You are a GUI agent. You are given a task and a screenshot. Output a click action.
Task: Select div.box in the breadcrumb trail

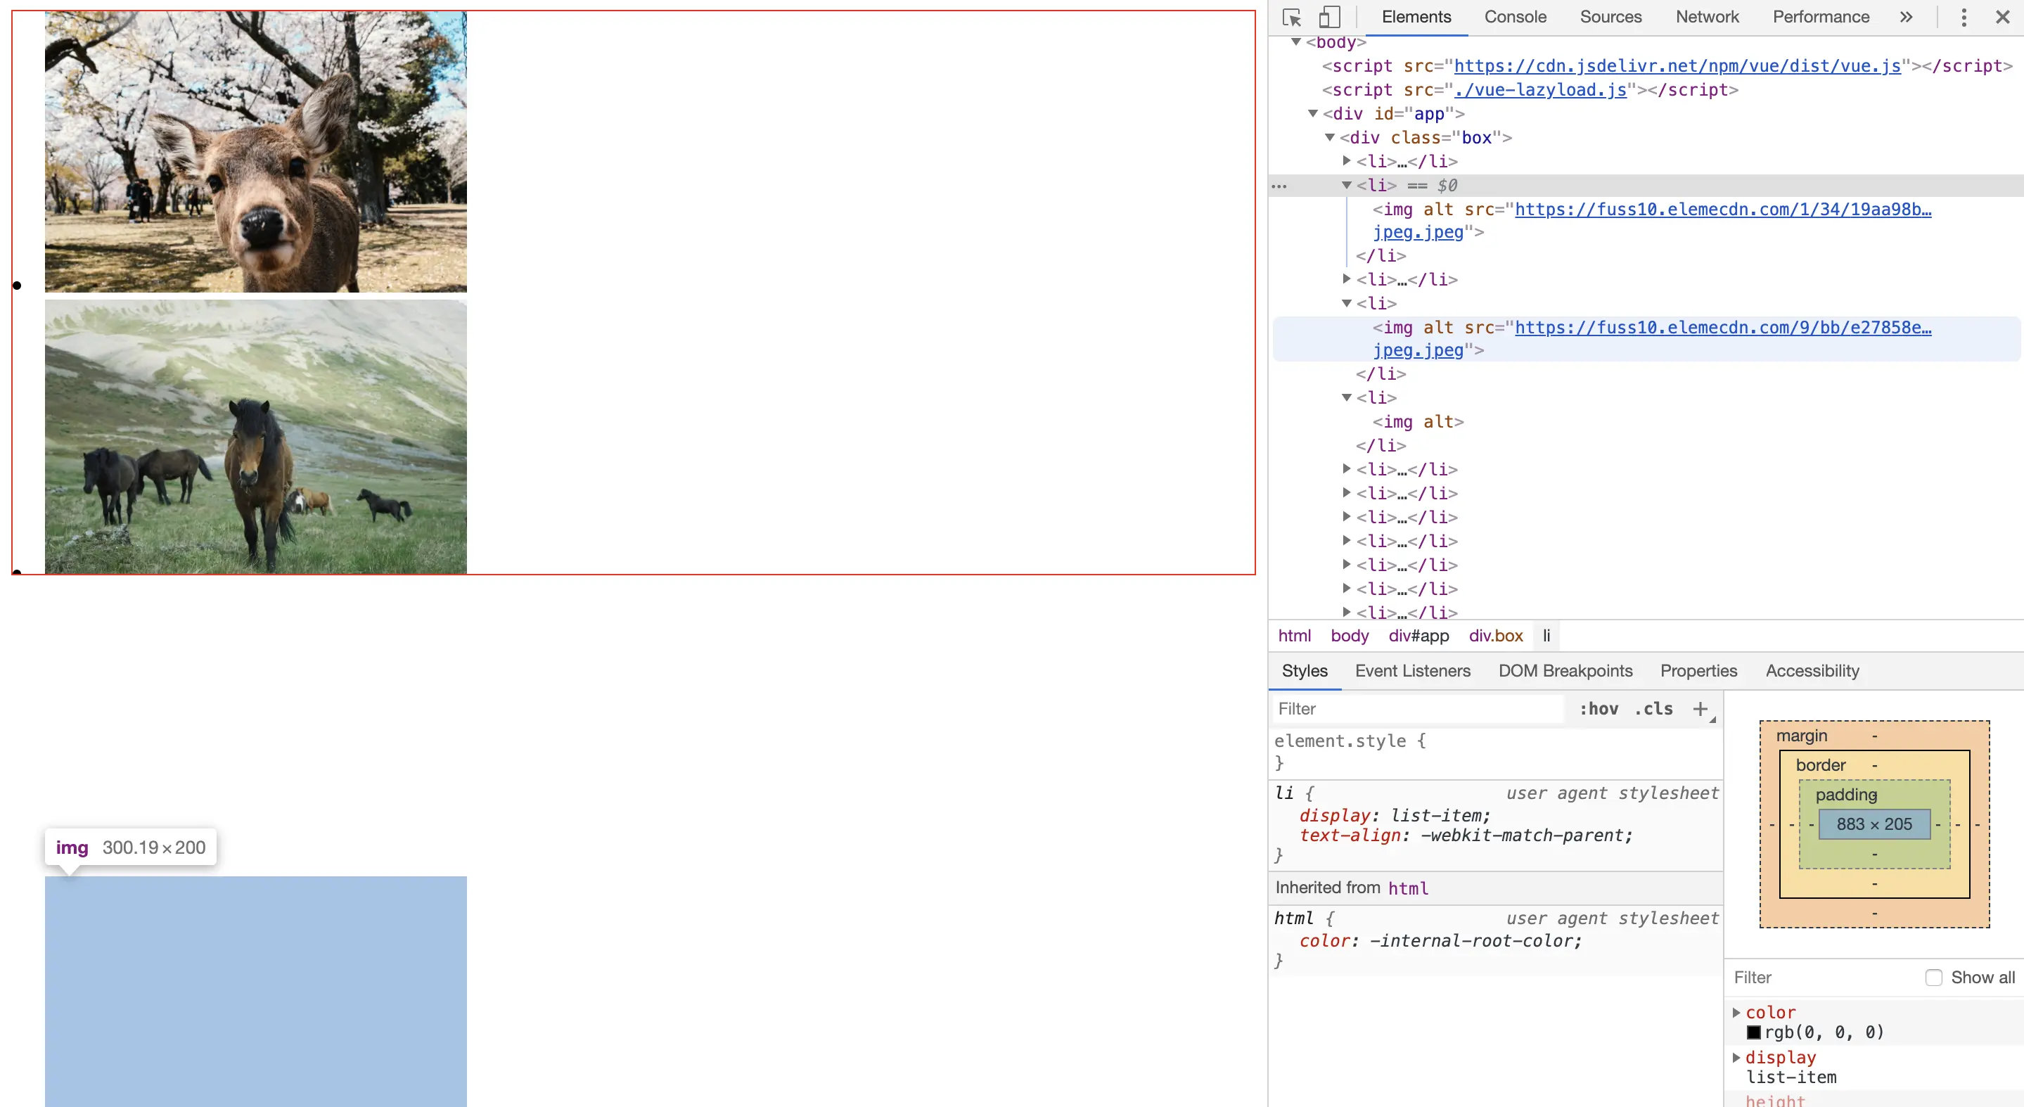tap(1495, 636)
